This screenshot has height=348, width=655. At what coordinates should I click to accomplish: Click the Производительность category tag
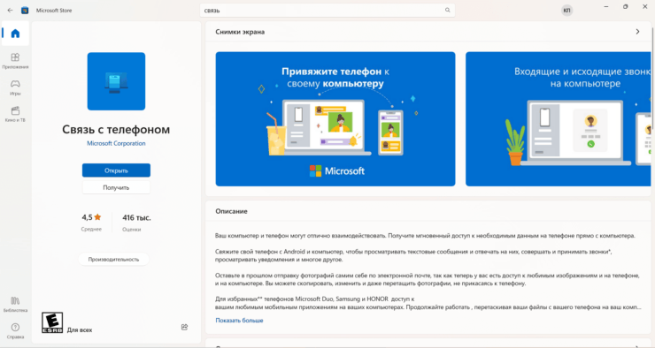pyautogui.click(x=113, y=259)
